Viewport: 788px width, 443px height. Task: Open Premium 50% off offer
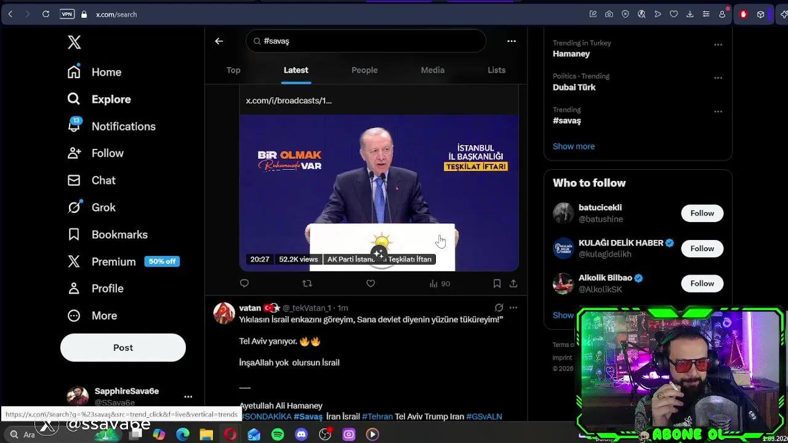123,261
